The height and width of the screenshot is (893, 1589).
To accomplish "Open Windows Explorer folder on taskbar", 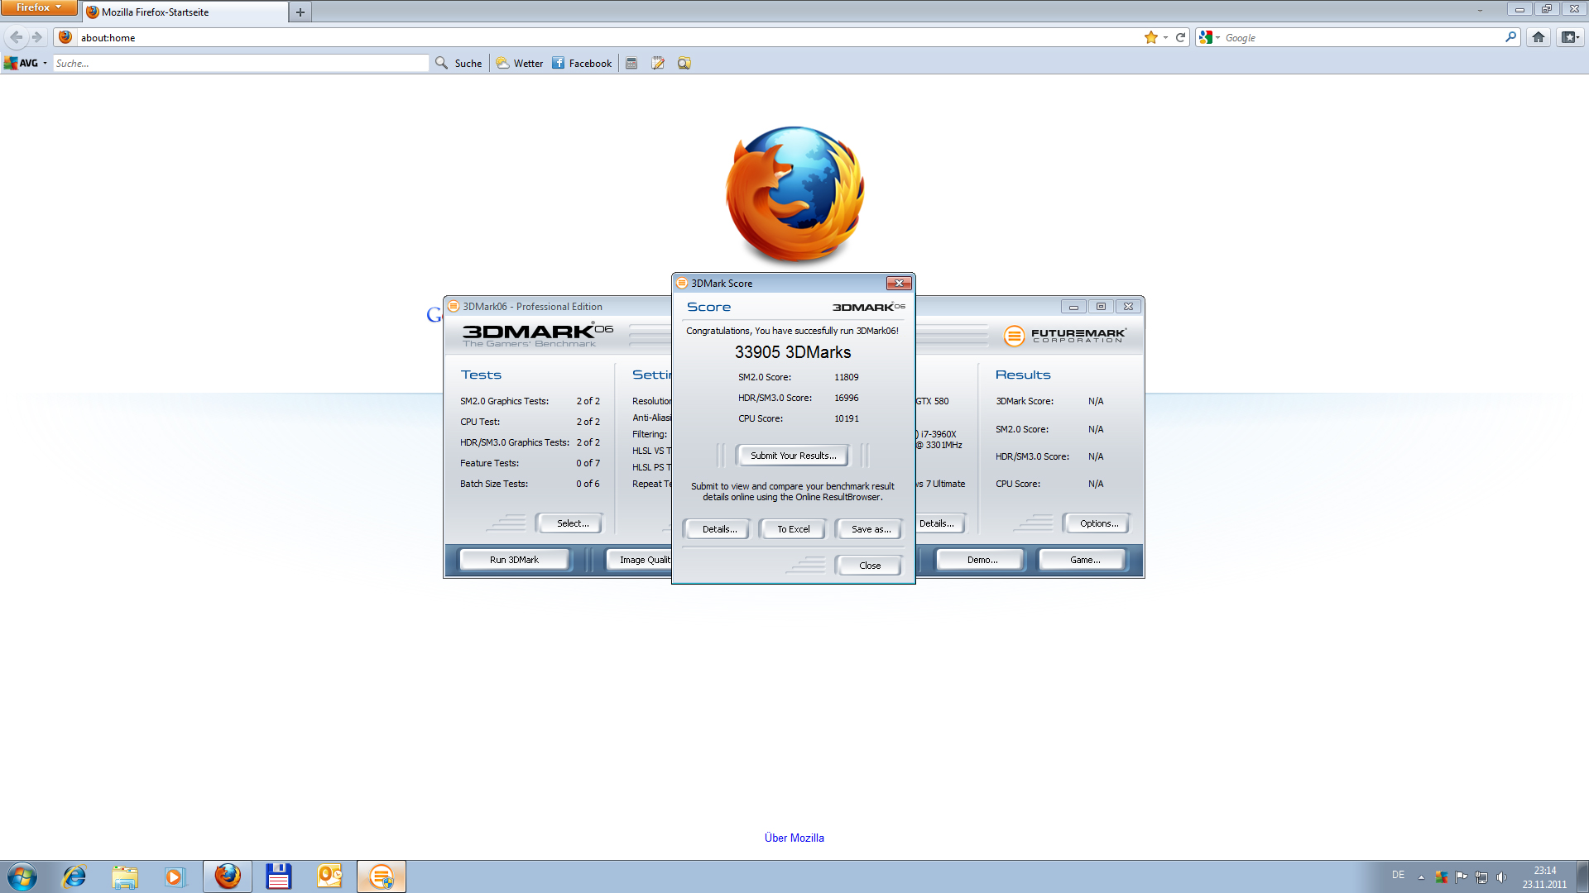I will coord(125,876).
